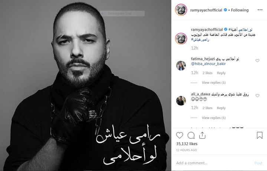Open the comment bubble icon
This screenshot has height=171, width=267.
click(x=191, y=135)
